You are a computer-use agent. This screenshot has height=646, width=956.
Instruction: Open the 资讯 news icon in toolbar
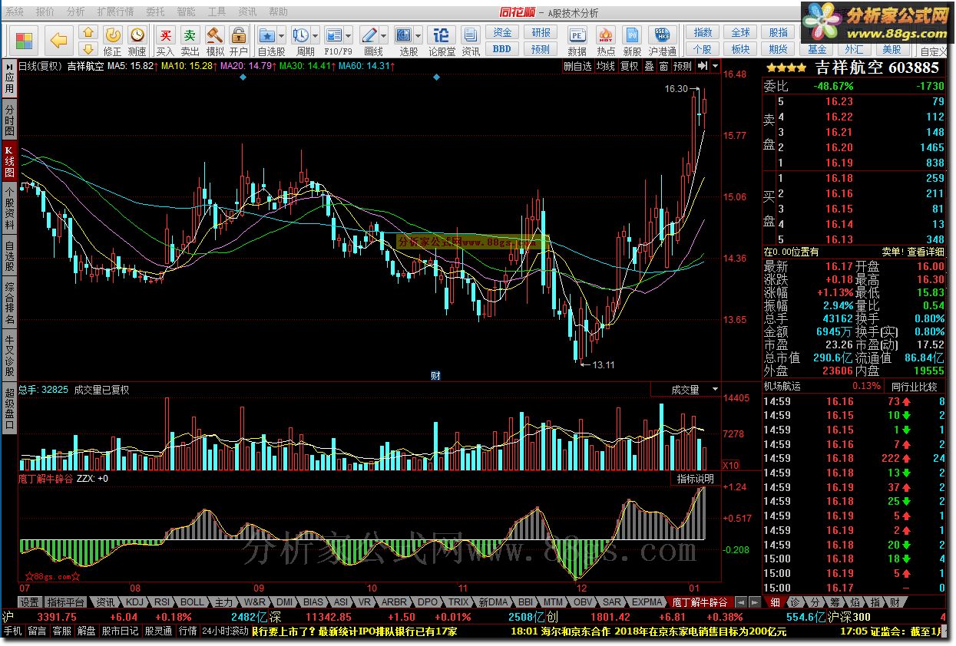coord(470,41)
